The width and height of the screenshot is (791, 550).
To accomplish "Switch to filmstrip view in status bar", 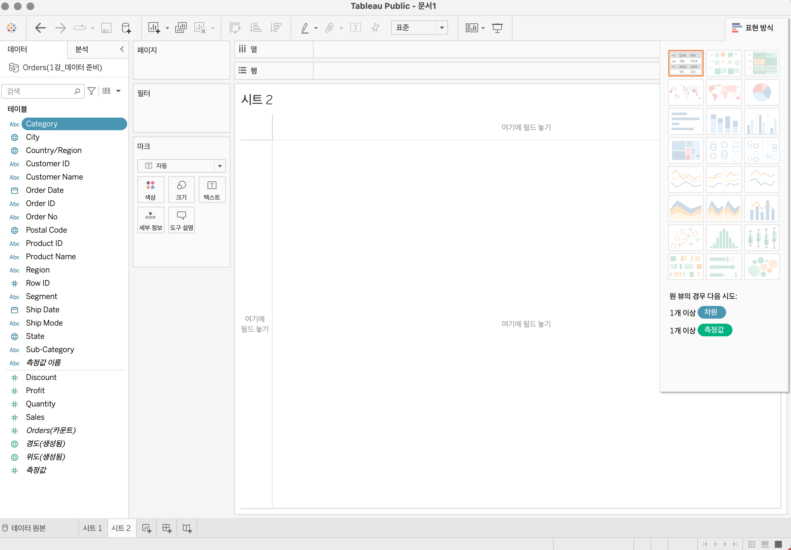I will [765, 544].
